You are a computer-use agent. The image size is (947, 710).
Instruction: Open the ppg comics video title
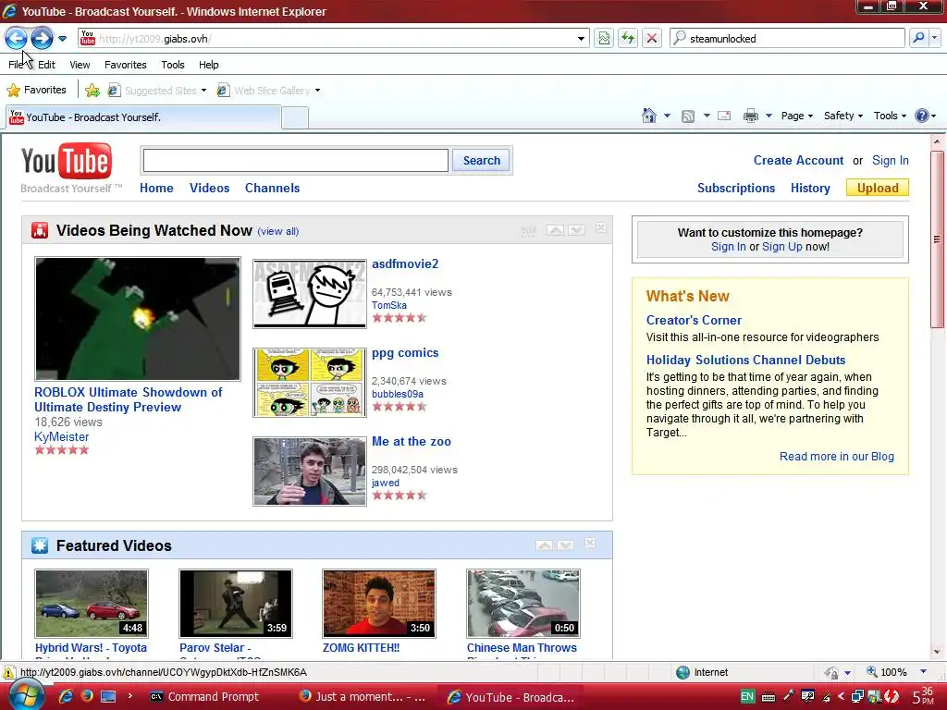[405, 352]
